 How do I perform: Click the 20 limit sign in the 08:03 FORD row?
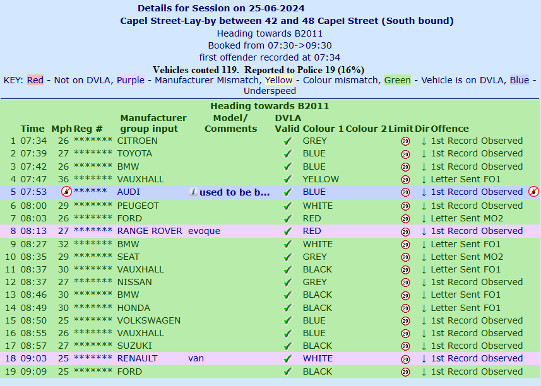pyautogui.click(x=405, y=219)
